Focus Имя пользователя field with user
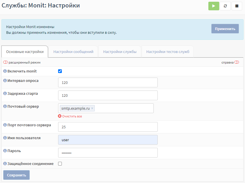The width and height of the screenshot is (245, 183). 108,140
